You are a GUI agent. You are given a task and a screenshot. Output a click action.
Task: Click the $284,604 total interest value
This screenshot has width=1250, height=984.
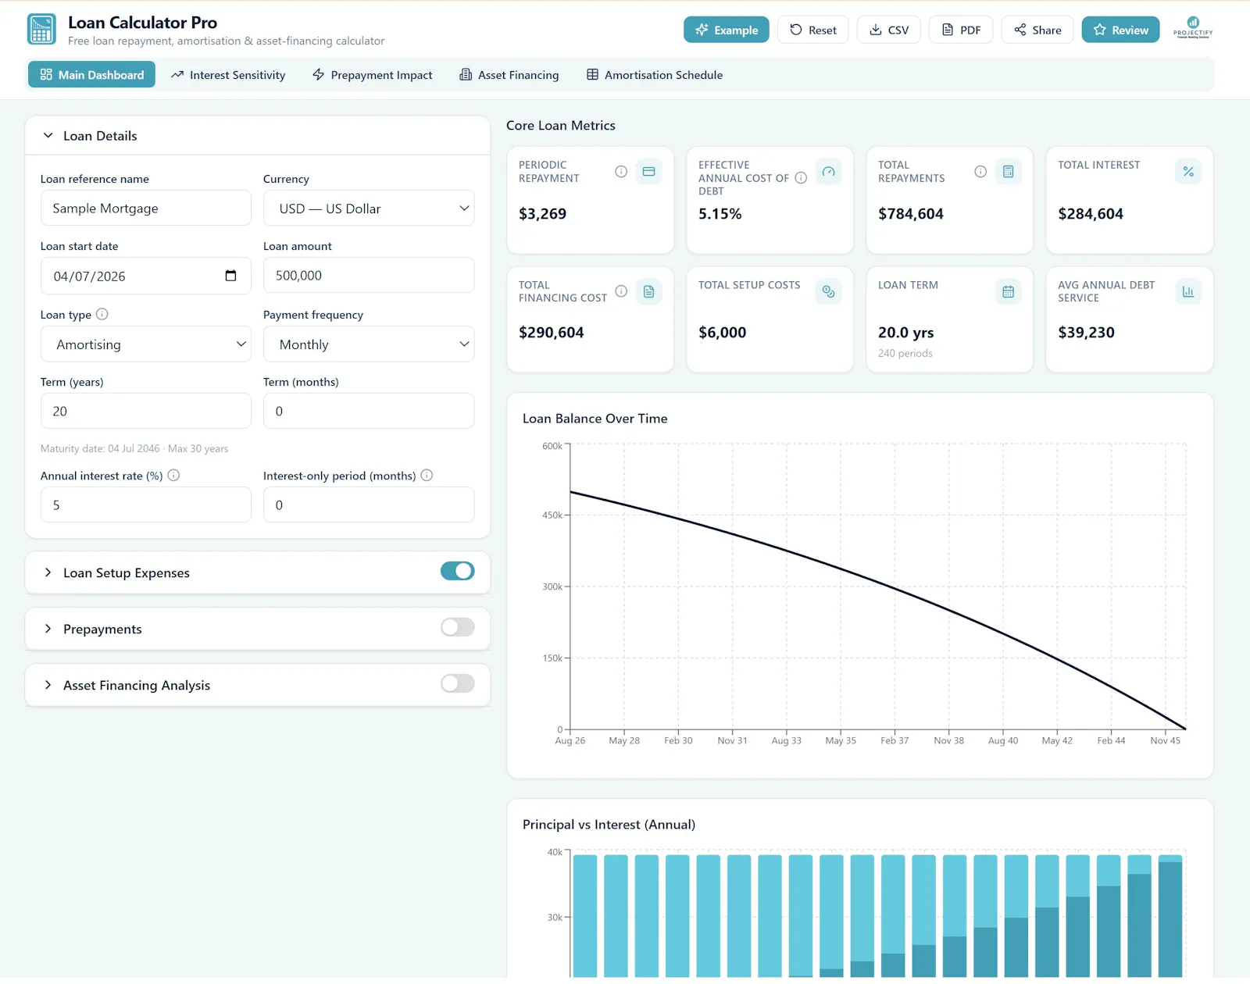[x=1091, y=214]
